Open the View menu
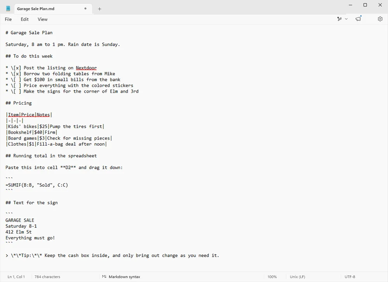 tap(43, 19)
